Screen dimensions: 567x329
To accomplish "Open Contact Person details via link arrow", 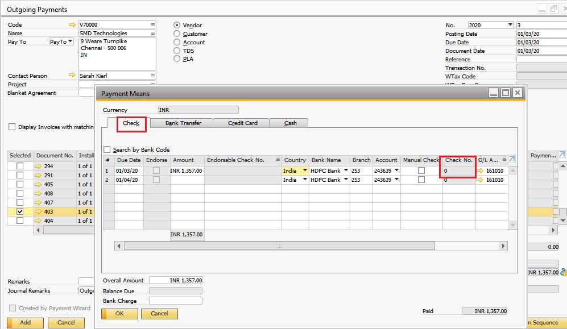I will (x=72, y=75).
